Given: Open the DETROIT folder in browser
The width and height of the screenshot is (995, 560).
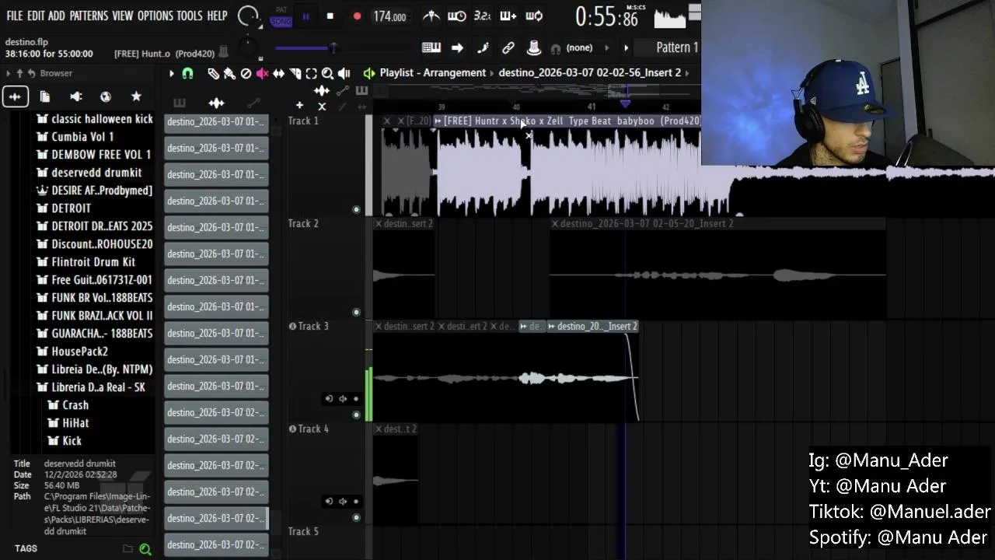Looking at the screenshot, I should coord(71,208).
